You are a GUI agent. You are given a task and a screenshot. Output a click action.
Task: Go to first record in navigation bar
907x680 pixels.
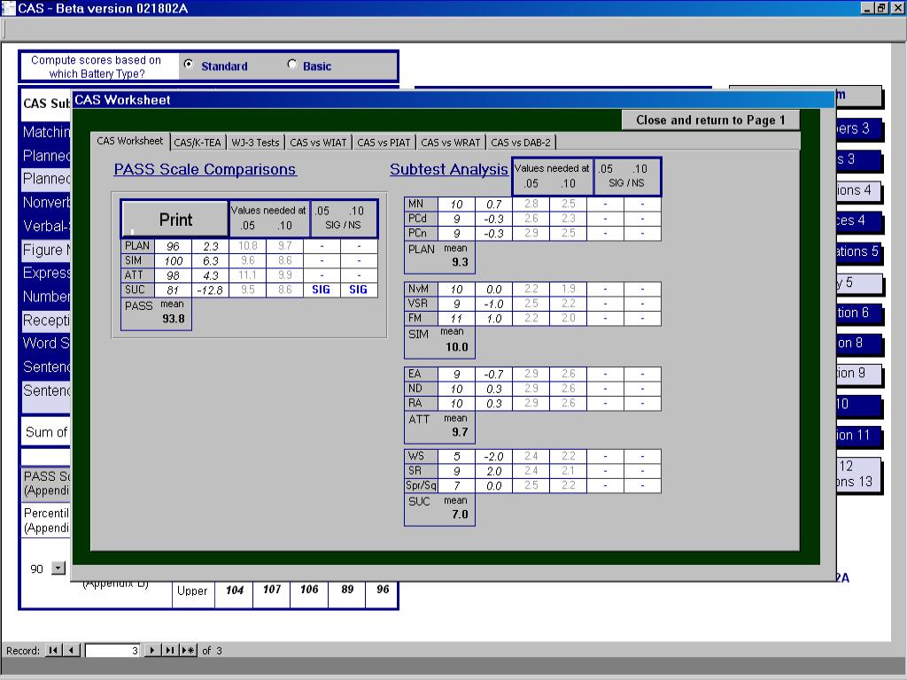(x=53, y=651)
